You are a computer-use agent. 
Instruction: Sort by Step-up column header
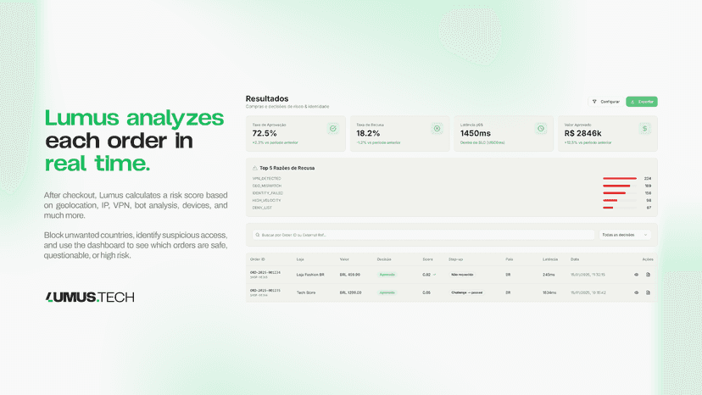click(x=456, y=259)
